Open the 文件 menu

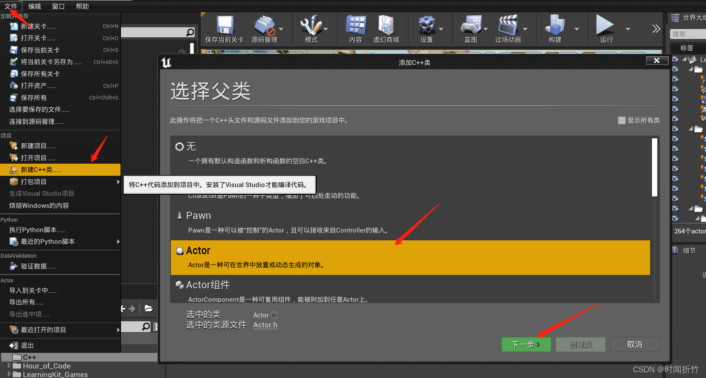click(x=11, y=6)
